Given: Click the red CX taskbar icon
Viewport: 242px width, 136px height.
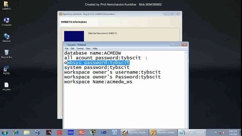Looking at the screenshot, I should [x=60, y=133].
